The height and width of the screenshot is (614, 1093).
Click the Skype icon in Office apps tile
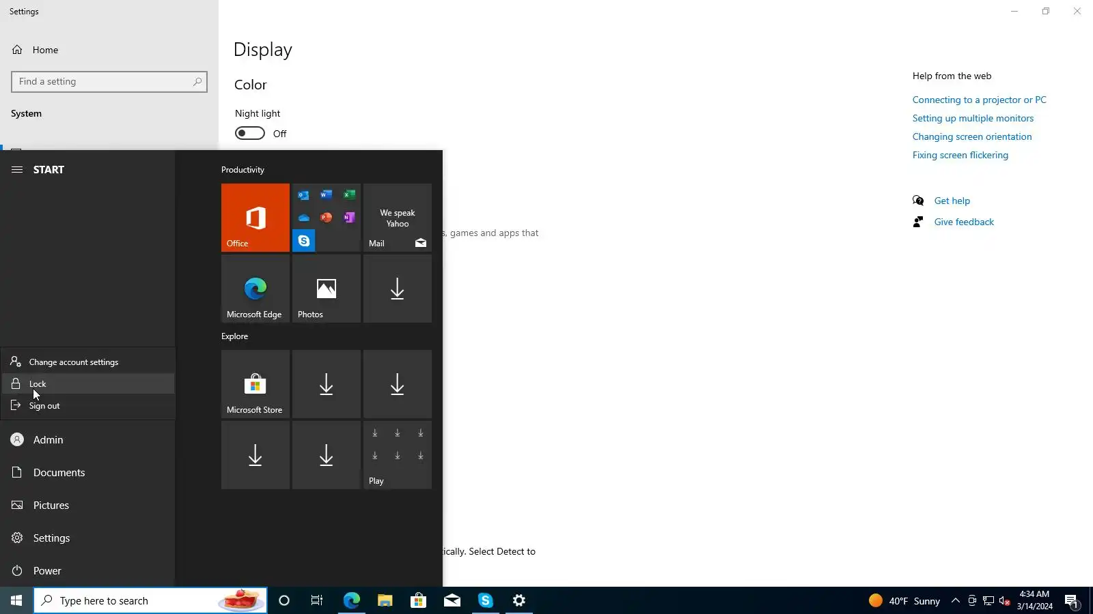click(304, 241)
